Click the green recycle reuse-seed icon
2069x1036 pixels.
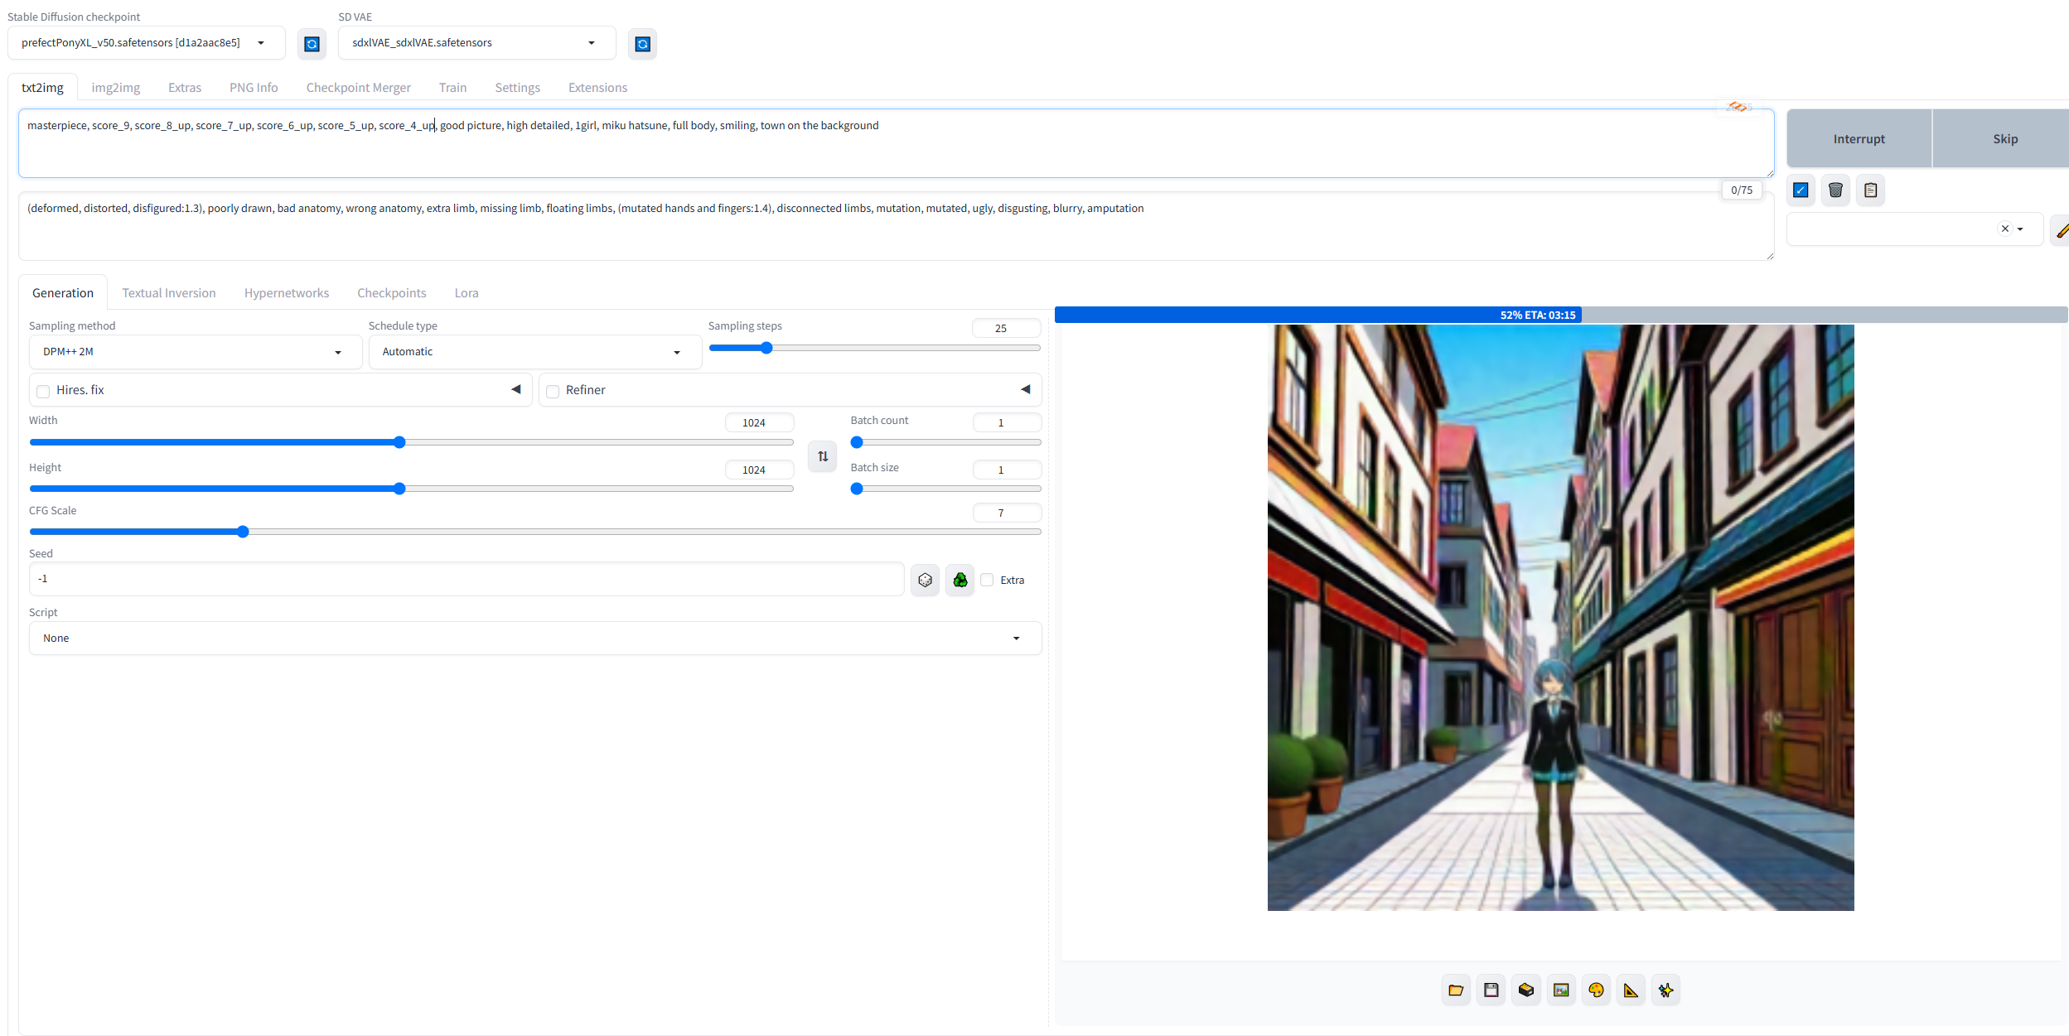pos(960,580)
